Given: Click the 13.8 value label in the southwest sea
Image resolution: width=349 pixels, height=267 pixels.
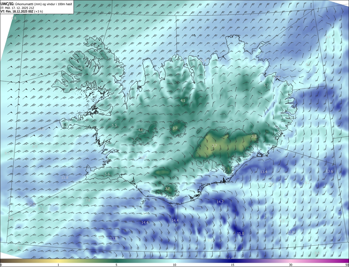Looking at the screenshot, I should (x=113, y=238).
